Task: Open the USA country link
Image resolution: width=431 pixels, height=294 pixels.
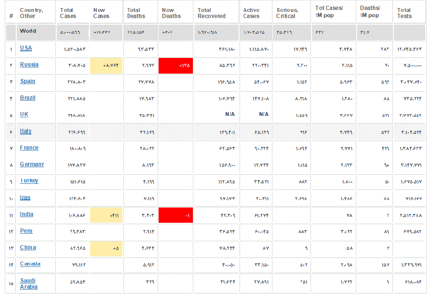Action: pyautogui.click(x=26, y=48)
